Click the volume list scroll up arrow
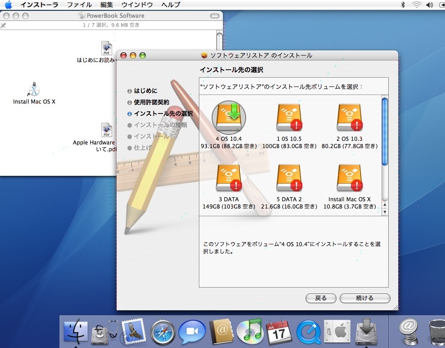 pos(385,204)
